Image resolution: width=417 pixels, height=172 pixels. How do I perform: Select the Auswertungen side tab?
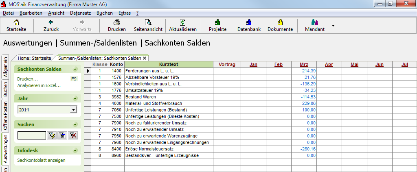click(x=6, y=149)
